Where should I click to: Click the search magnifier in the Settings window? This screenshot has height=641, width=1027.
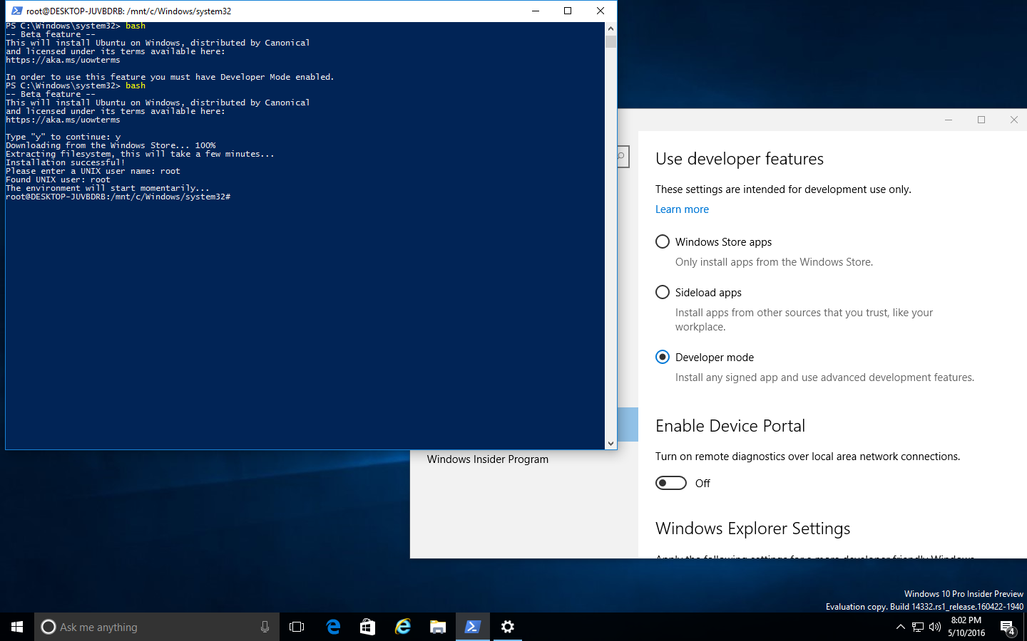coord(620,157)
